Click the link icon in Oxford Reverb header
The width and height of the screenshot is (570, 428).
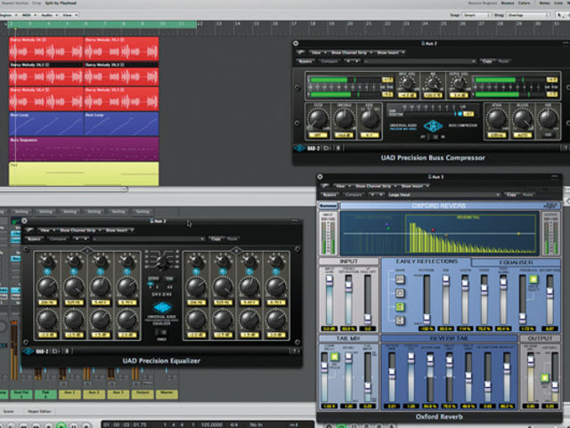[325, 186]
